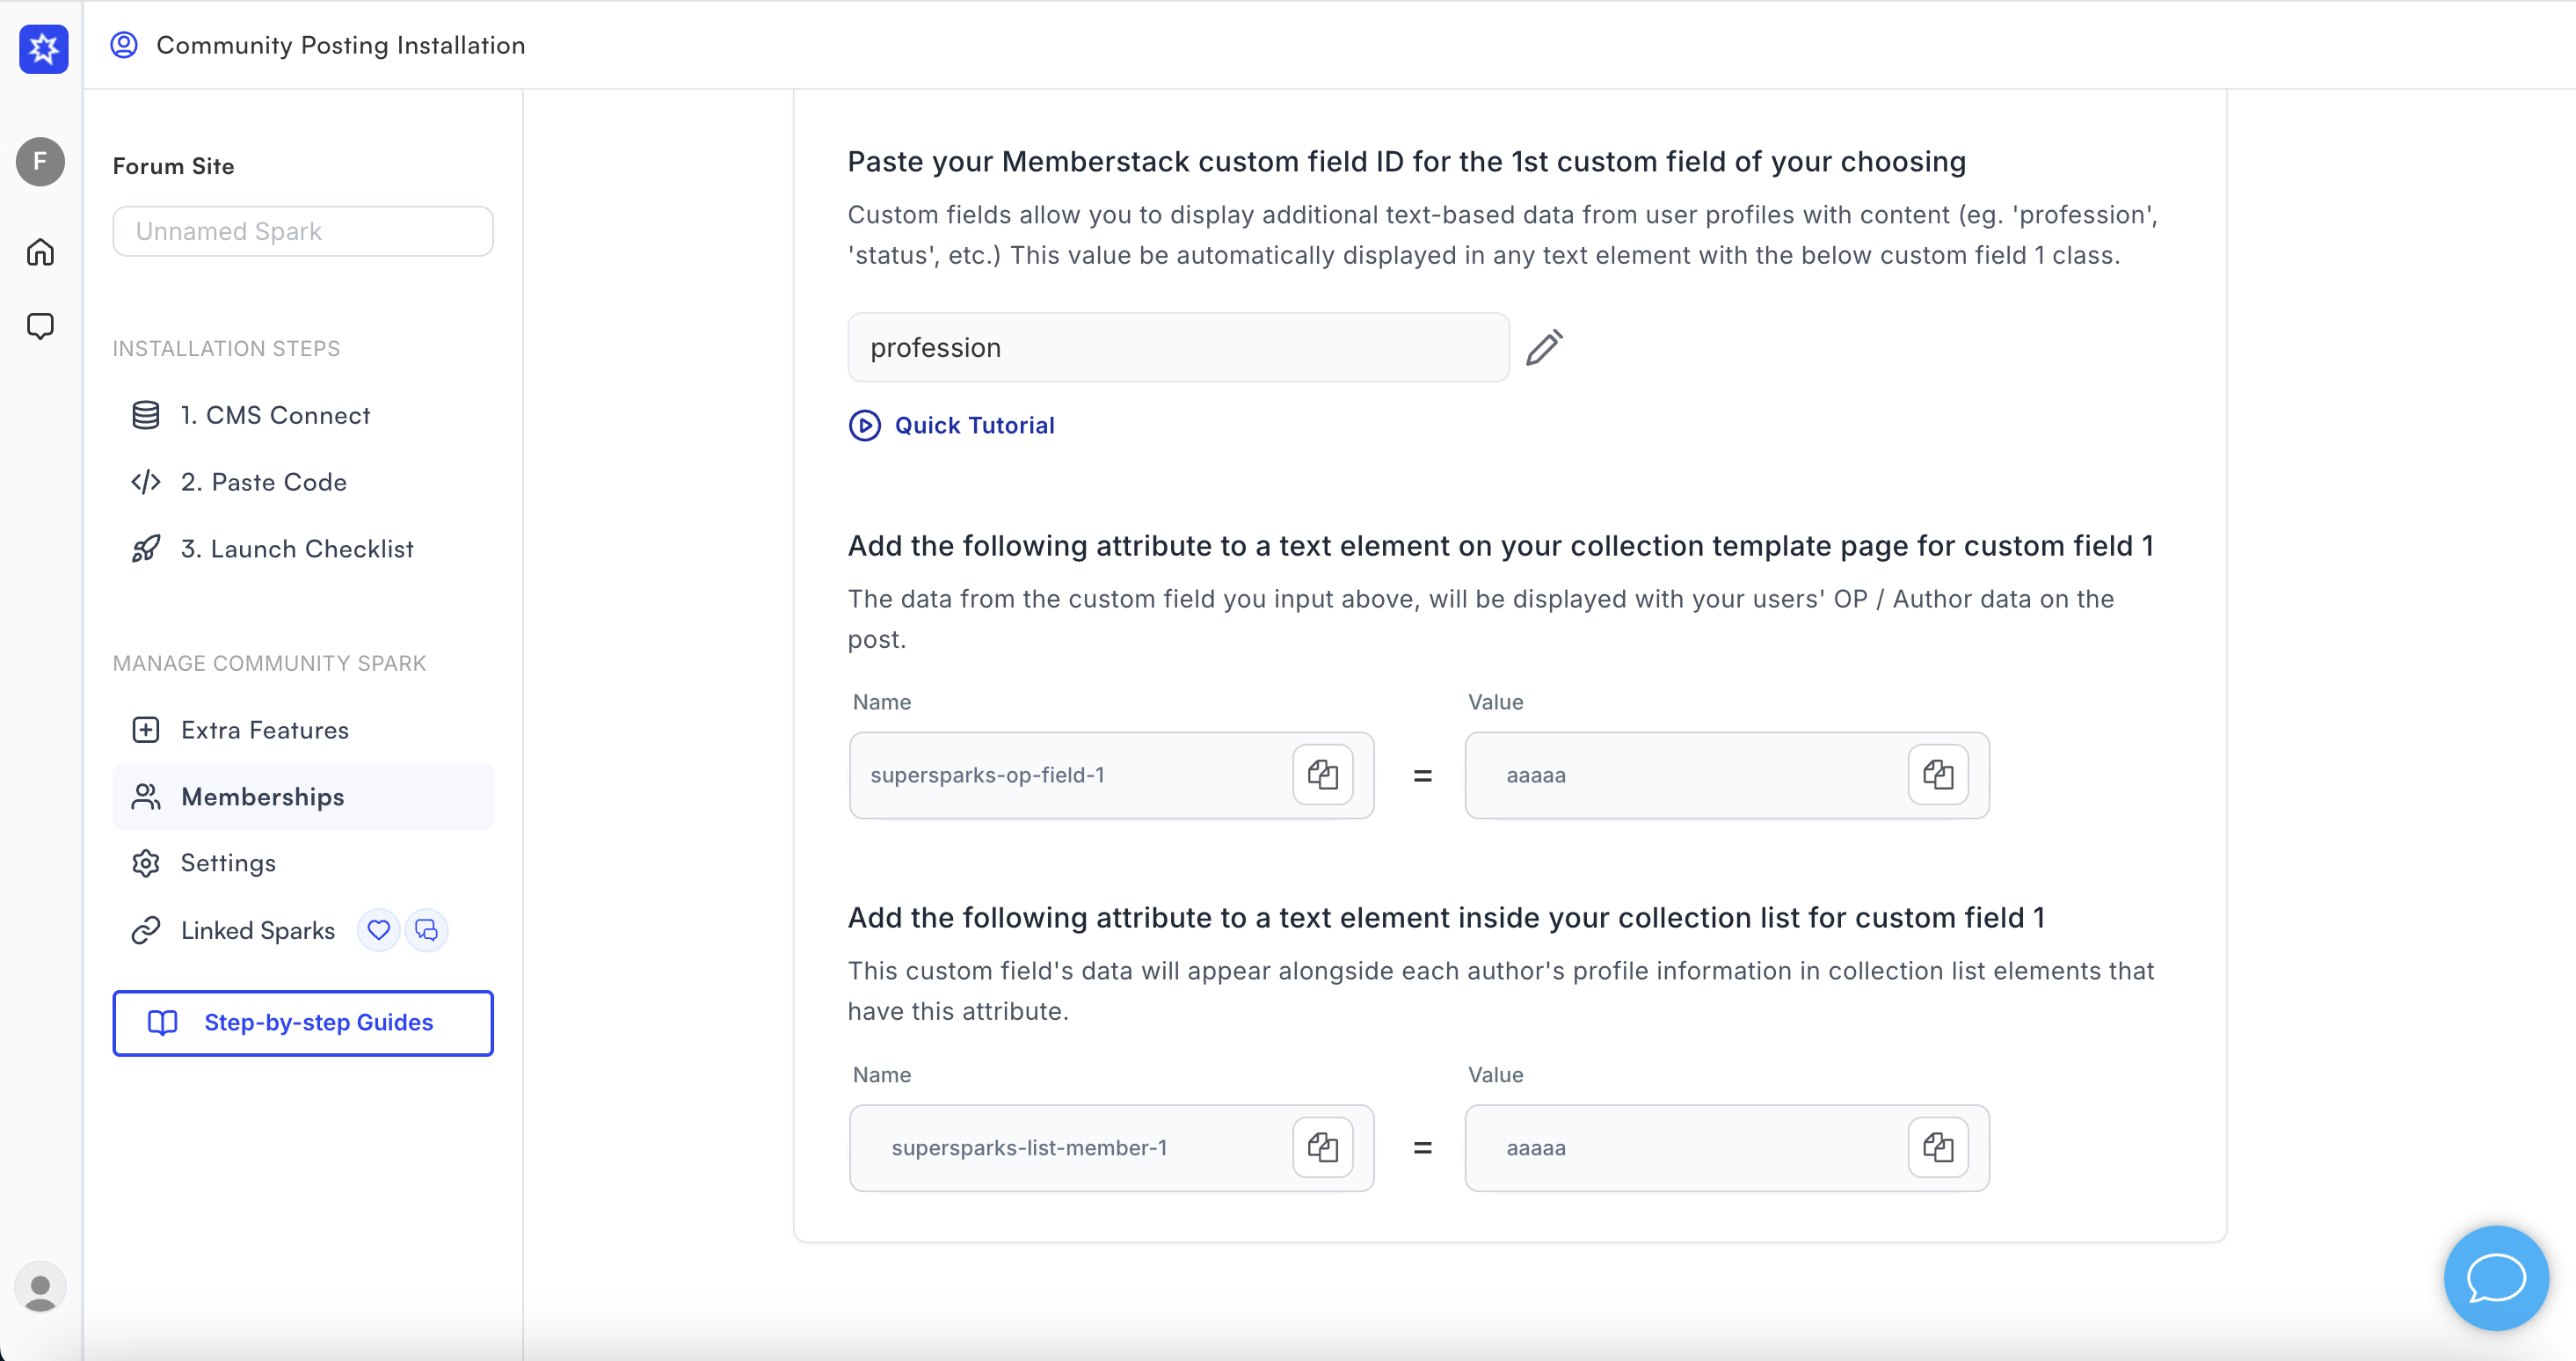Click the heart icon beside Linked Sparks
Screen dimensions: 2576x1361
click(x=379, y=930)
